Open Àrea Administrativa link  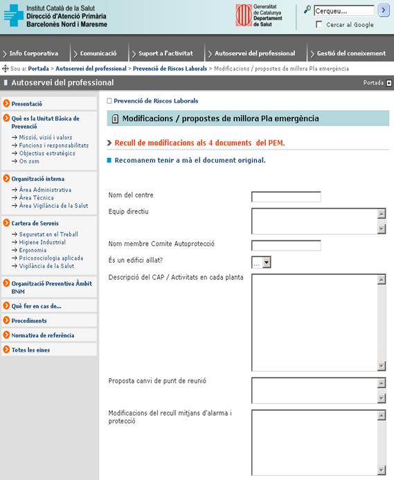tap(45, 190)
